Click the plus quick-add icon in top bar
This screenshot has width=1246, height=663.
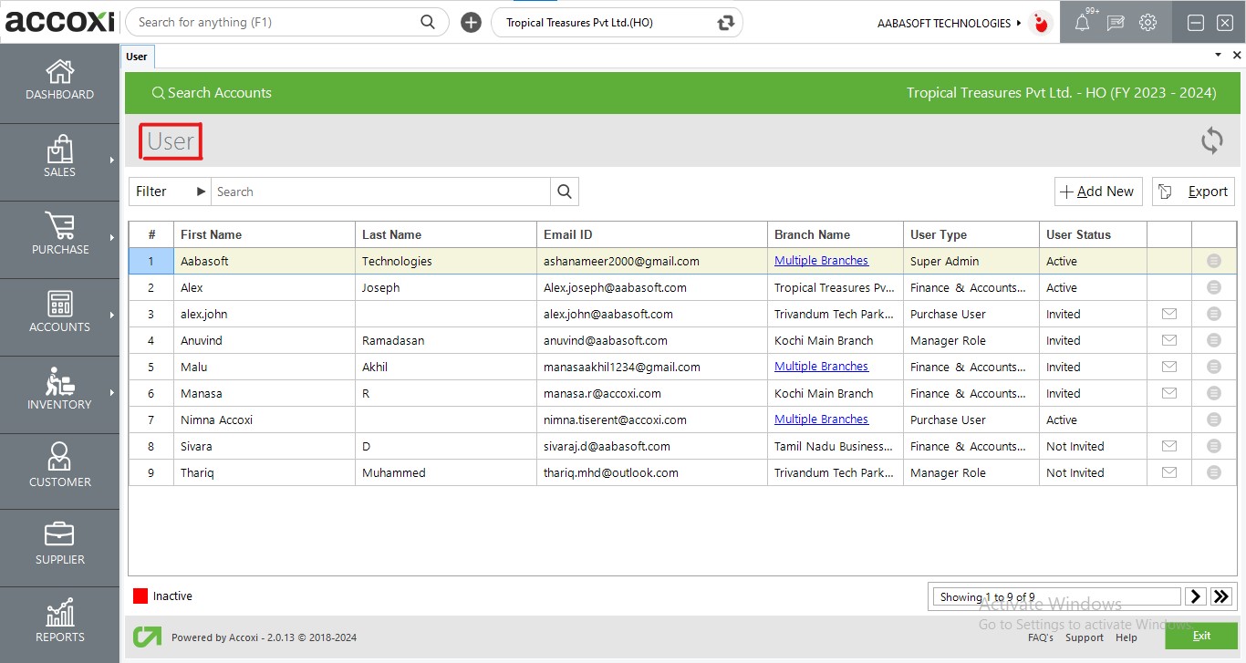[x=471, y=23]
